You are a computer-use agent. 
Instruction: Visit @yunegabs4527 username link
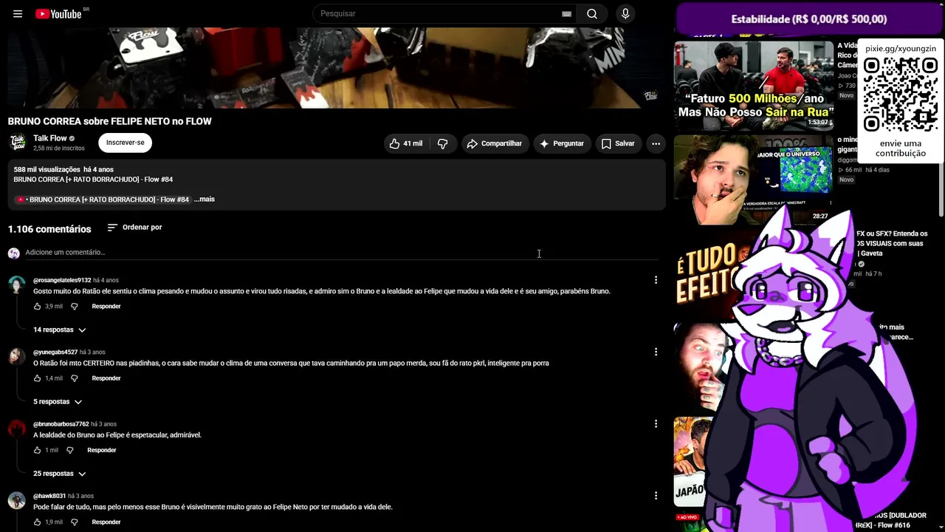coord(55,352)
